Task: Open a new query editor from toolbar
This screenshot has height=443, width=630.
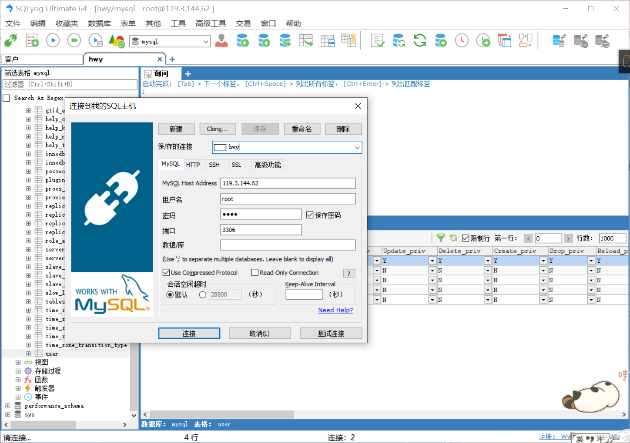Action: pyautogui.click(x=32, y=41)
